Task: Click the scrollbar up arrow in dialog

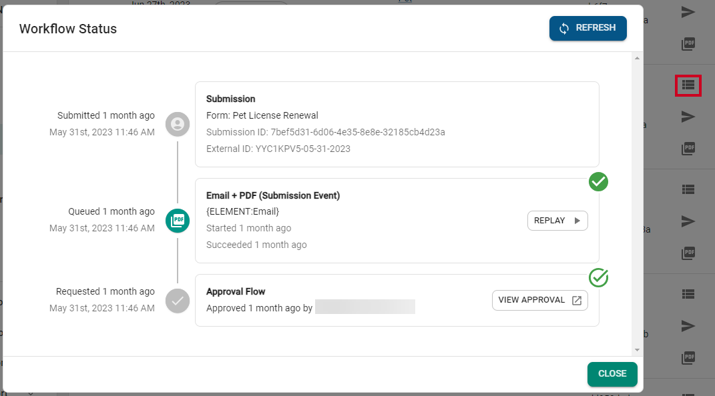Action: click(x=637, y=58)
